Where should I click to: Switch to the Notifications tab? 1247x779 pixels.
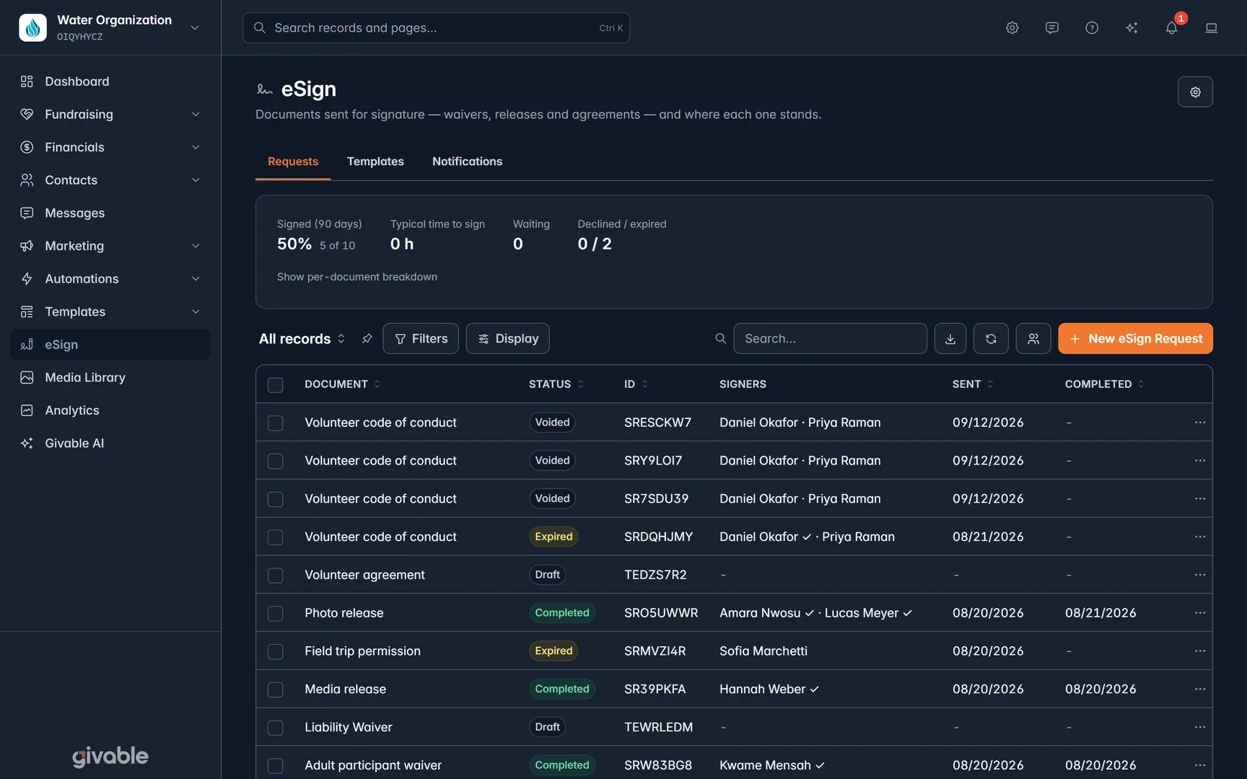pos(467,162)
